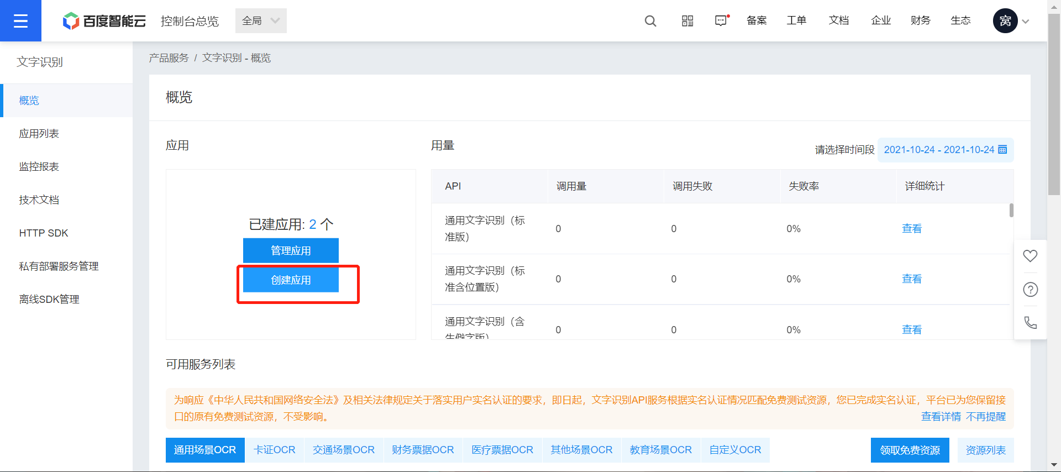1061x472 pixels.
Task: Open the 文档 top menu
Action: (839, 20)
